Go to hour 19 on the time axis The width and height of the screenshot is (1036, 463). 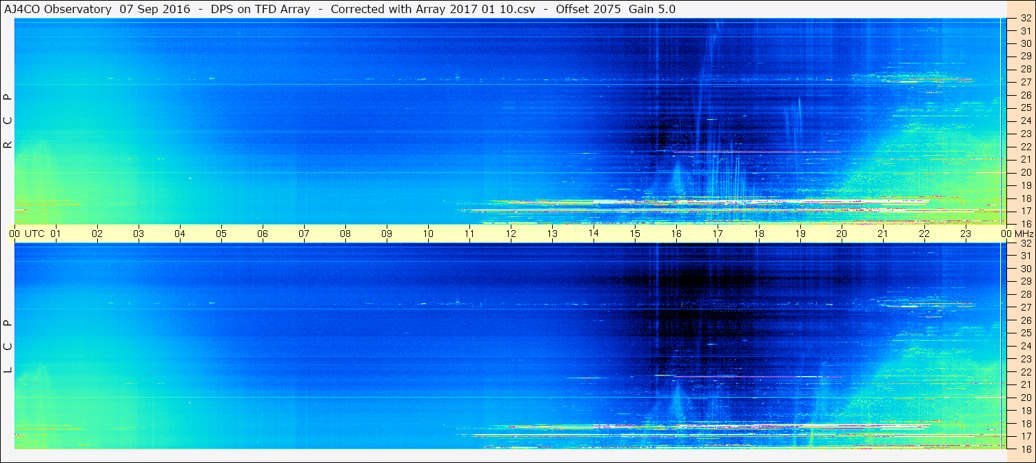click(800, 234)
